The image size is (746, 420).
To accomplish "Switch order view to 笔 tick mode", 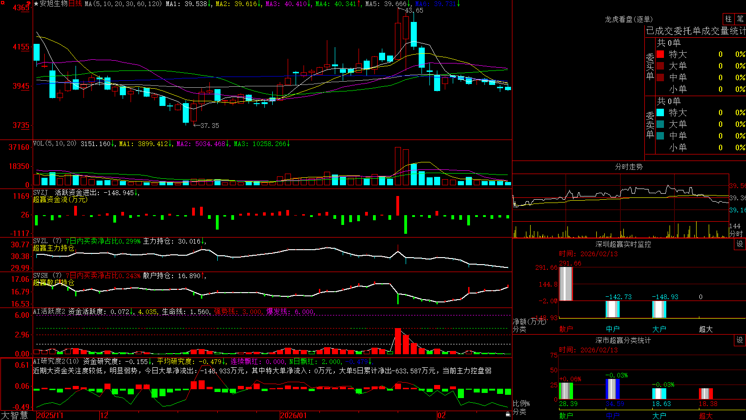I will coord(740,19).
